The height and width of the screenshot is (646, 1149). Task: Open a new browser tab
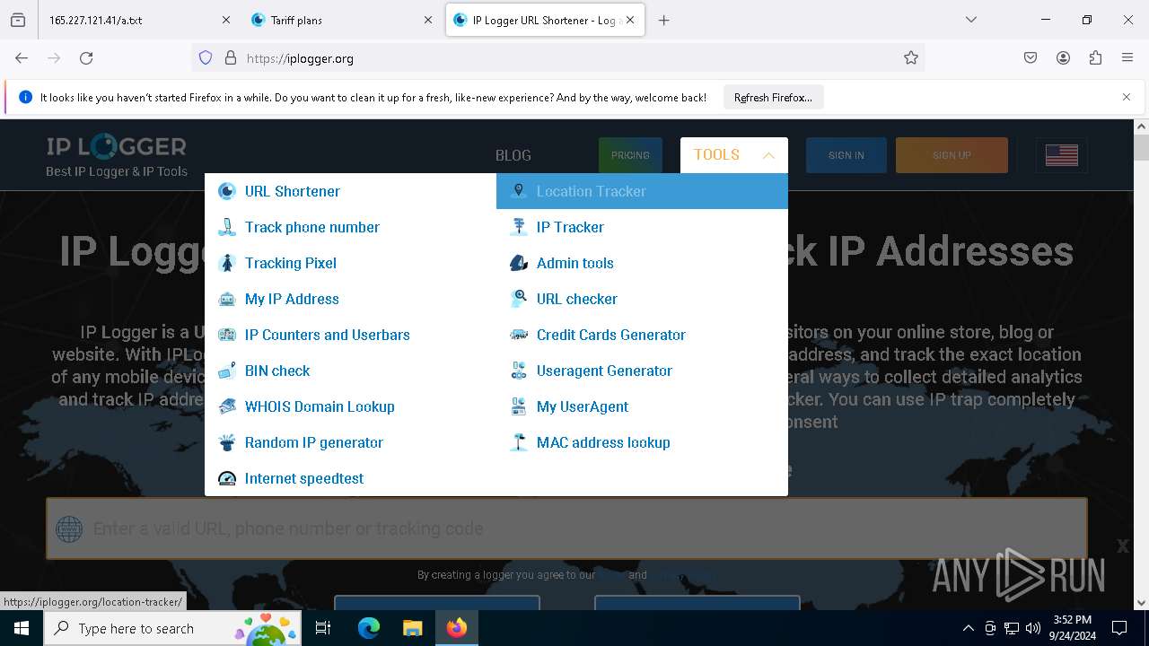click(x=664, y=20)
